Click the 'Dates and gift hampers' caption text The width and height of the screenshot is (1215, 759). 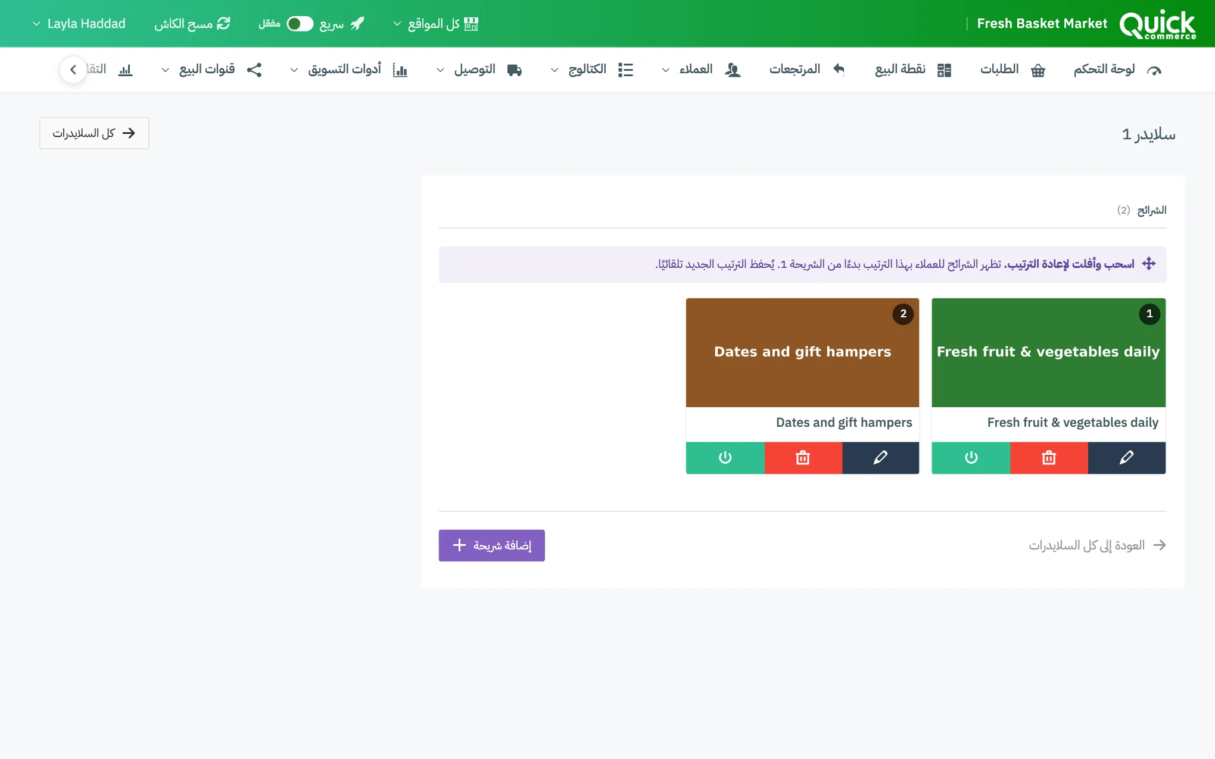tap(844, 423)
